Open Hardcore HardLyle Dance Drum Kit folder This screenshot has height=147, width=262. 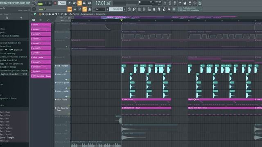14,71
